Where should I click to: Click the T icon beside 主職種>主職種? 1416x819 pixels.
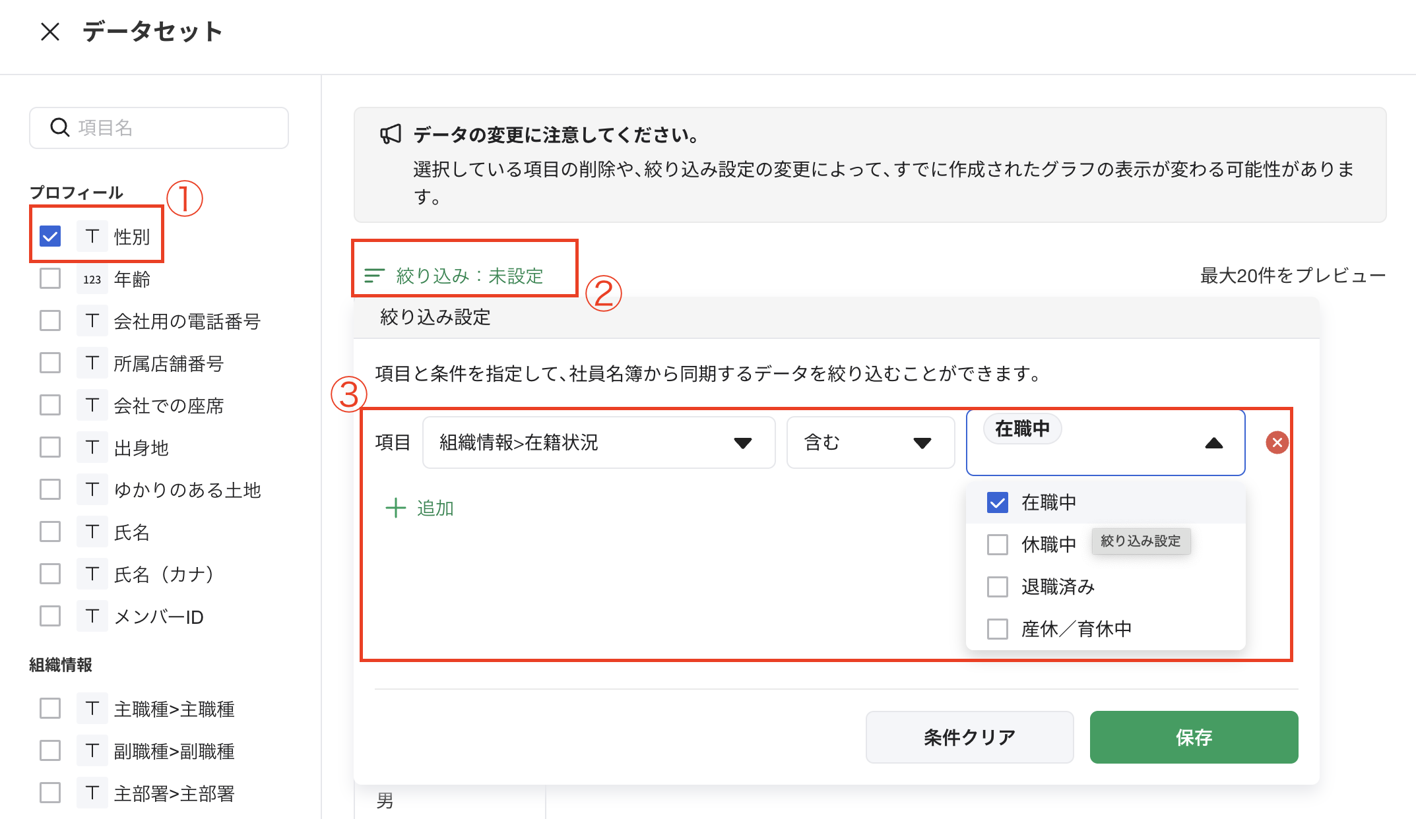(92, 708)
